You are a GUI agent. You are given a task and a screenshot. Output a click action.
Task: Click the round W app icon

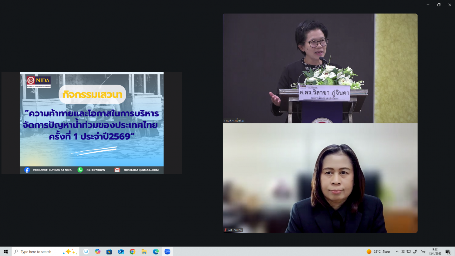(86, 251)
